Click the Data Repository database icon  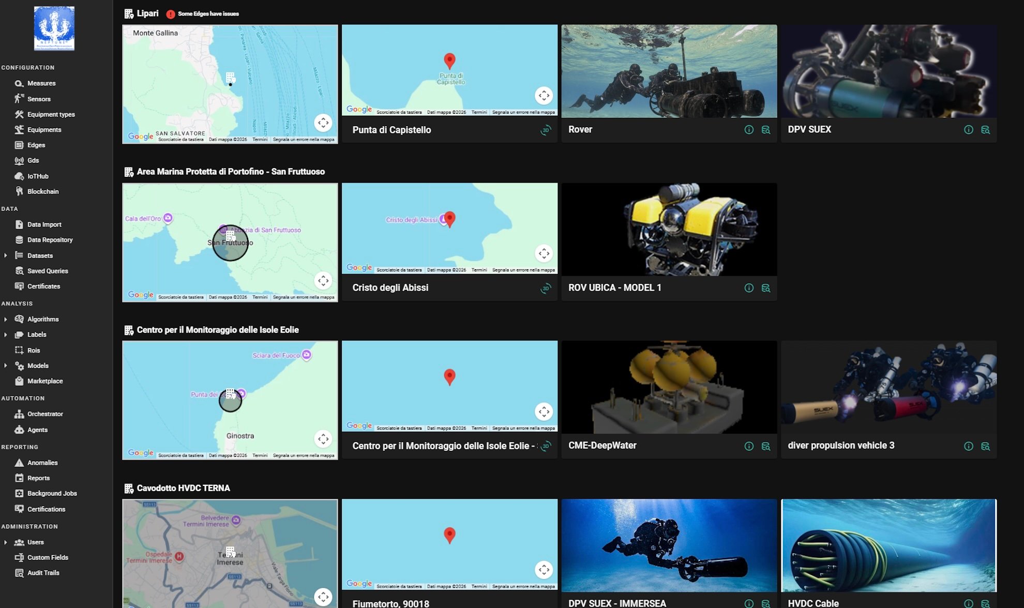[x=19, y=240]
